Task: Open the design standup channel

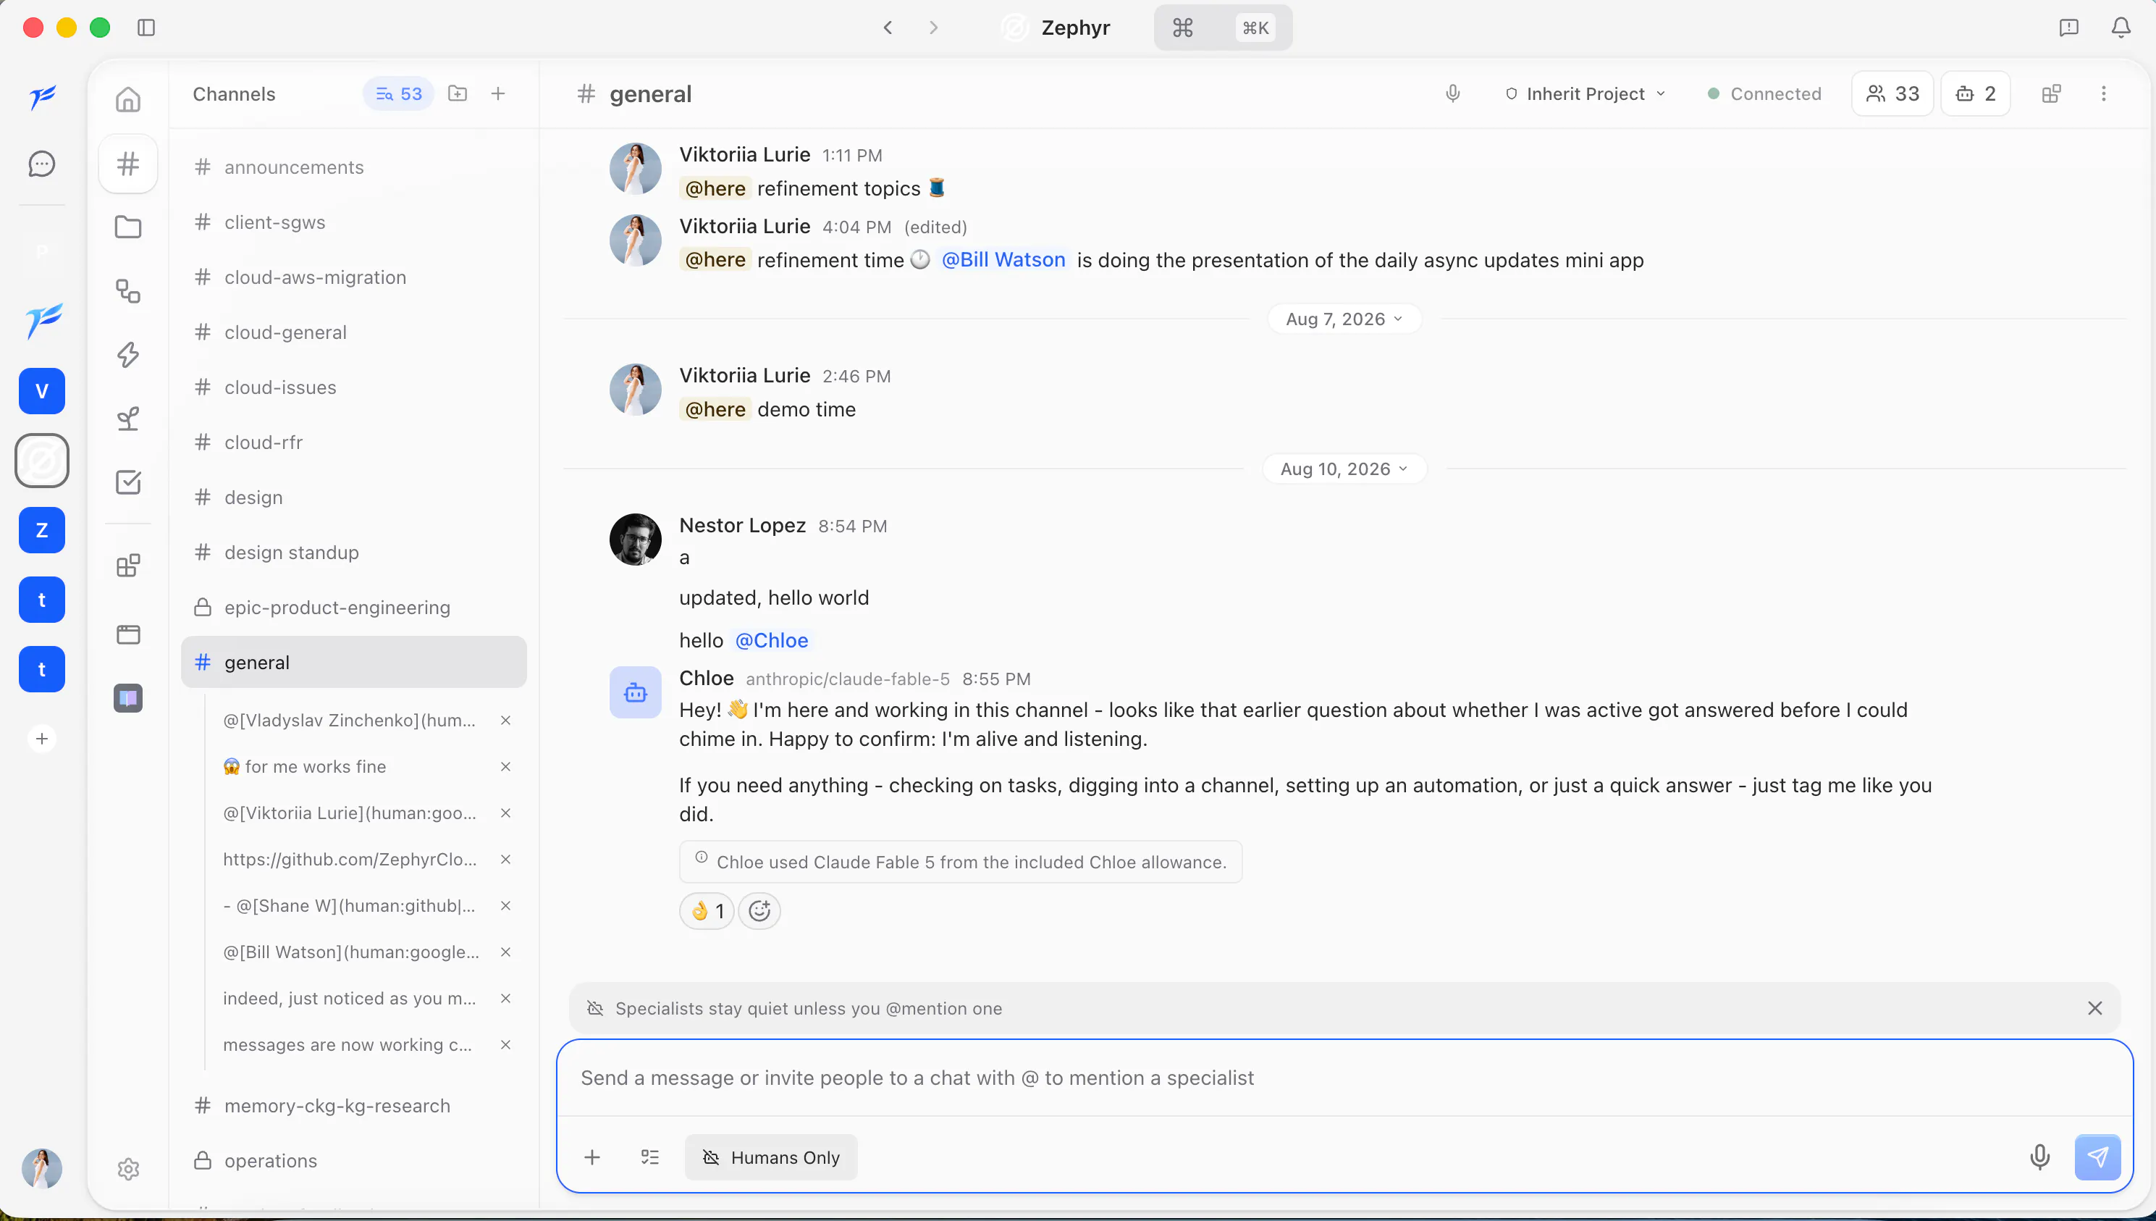Action: 354,553
